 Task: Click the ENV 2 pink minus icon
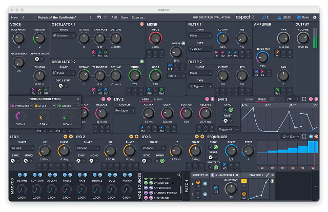click(207, 99)
